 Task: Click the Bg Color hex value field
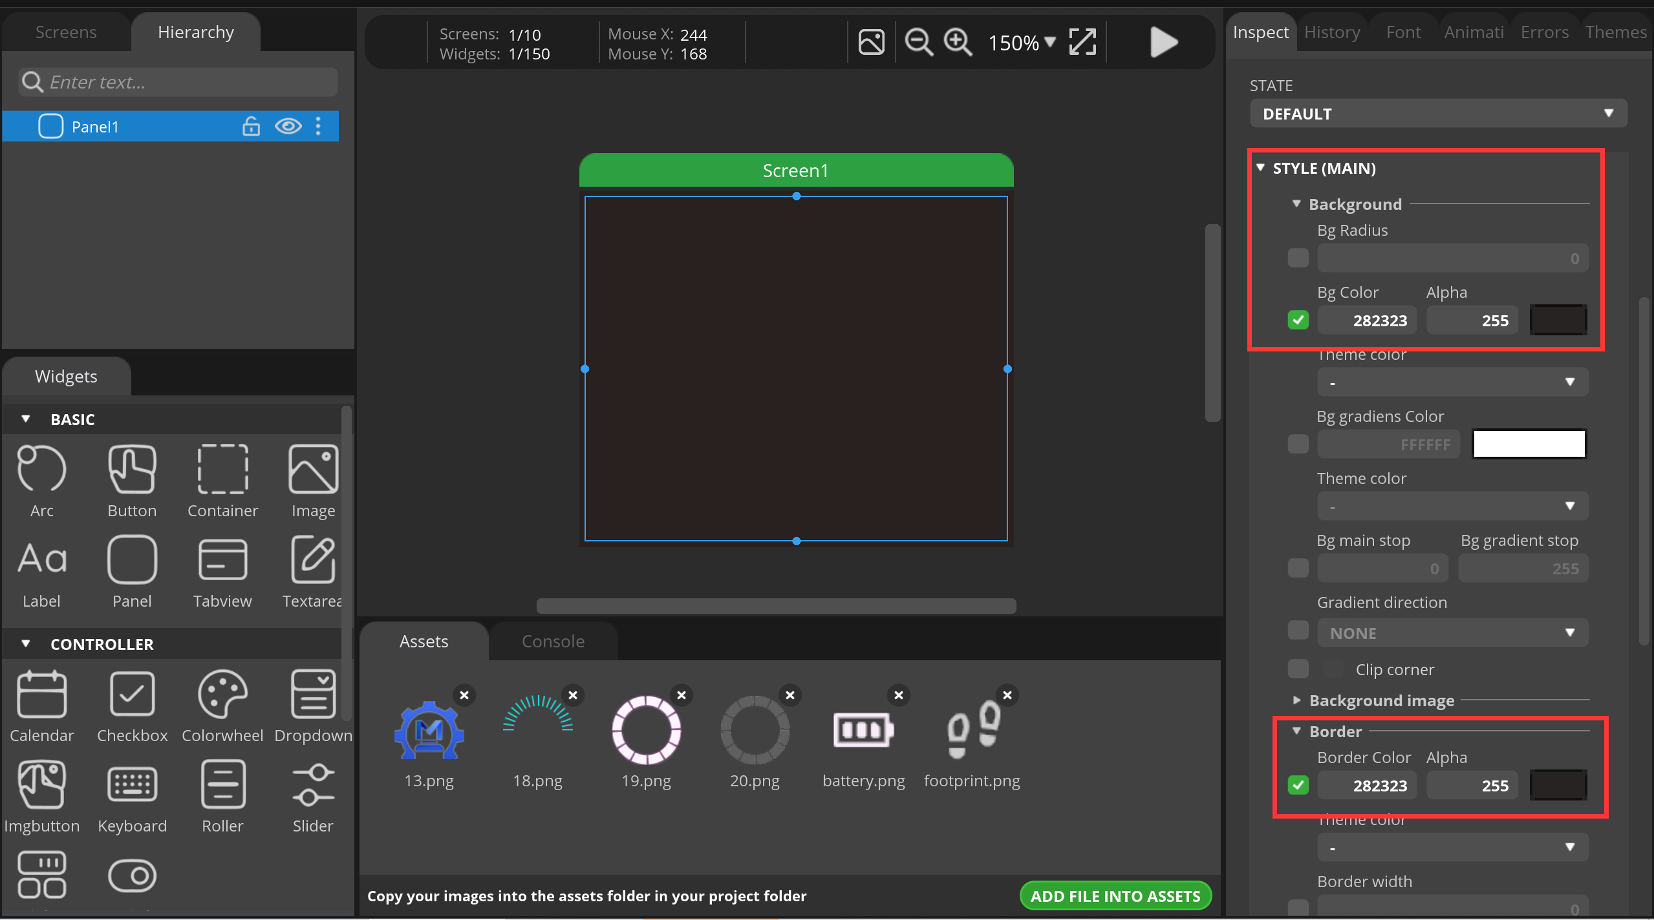pos(1367,320)
